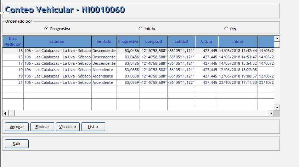Click the Agregar button
Screen dimensions: 299x167
click(17, 127)
